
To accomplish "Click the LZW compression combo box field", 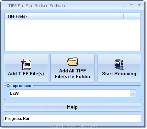I will point(73,93).
